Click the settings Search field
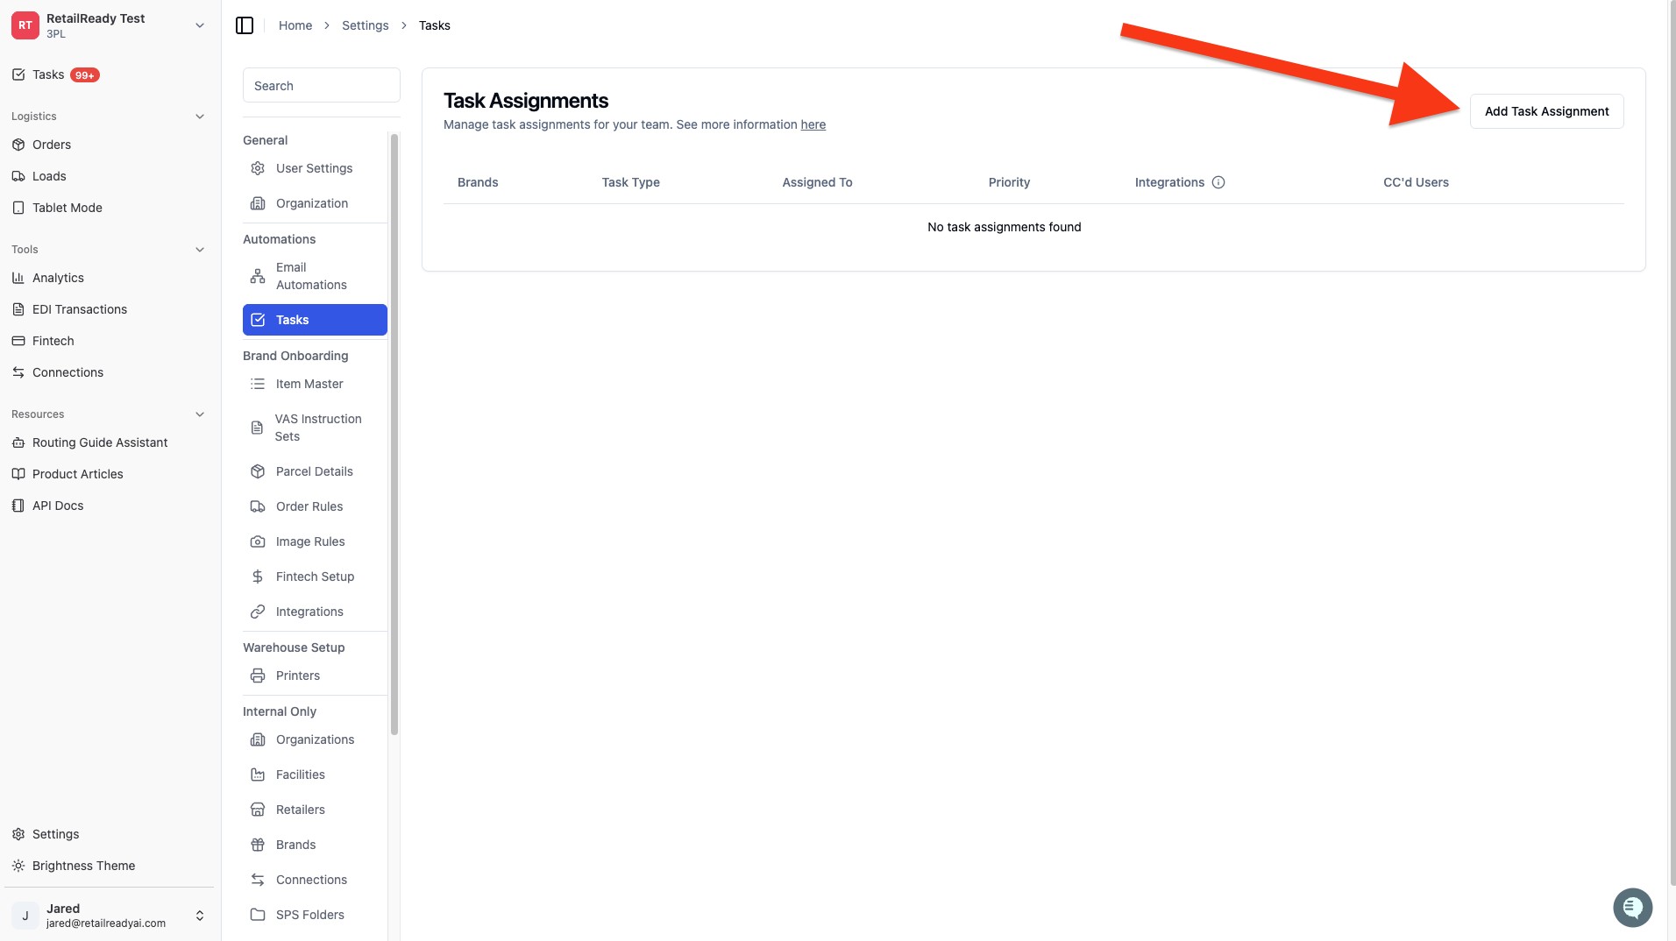 click(322, 86)
